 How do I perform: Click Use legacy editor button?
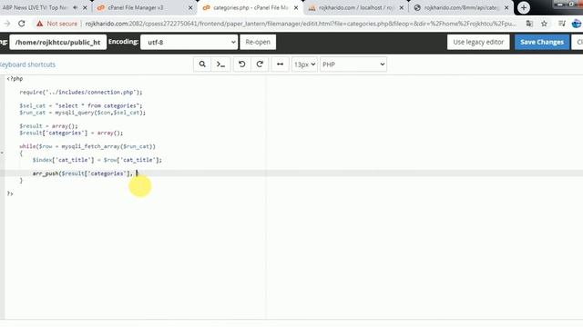478,42
